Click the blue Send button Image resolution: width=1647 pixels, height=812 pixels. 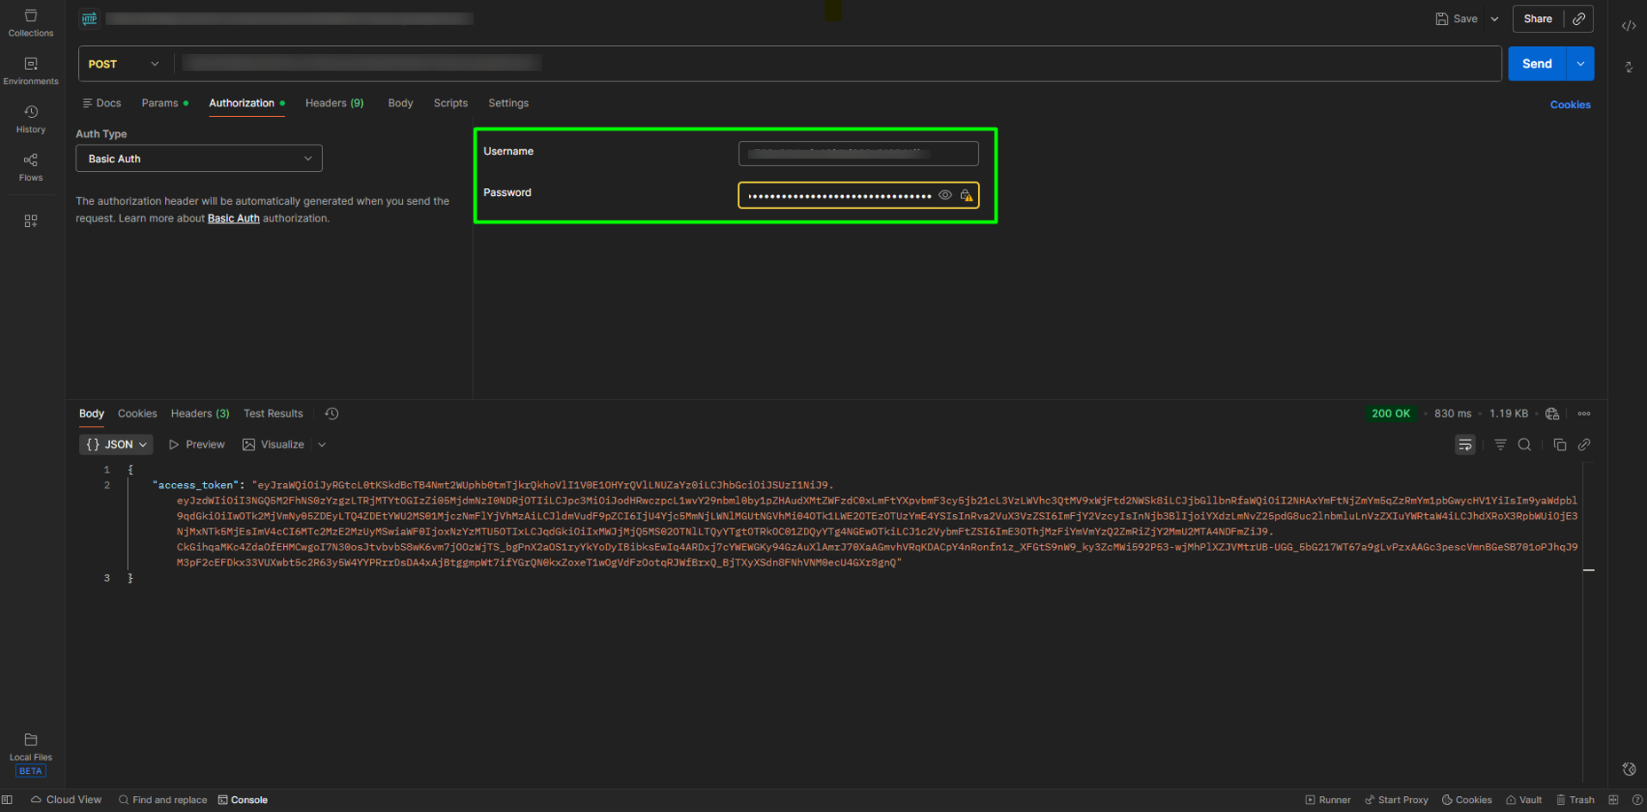tap(1536, 64)
